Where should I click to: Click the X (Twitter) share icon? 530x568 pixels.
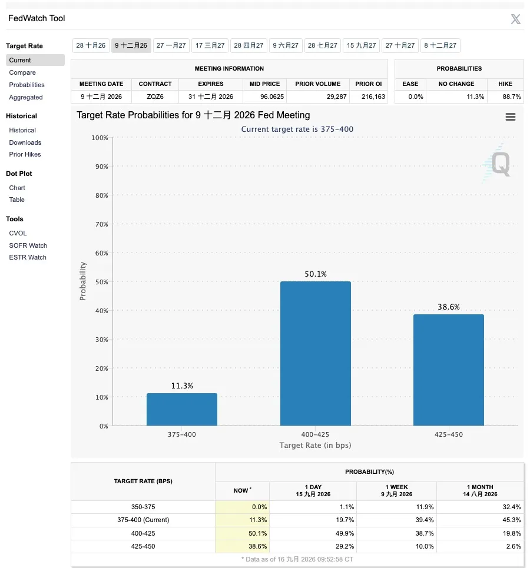point(515,19)
